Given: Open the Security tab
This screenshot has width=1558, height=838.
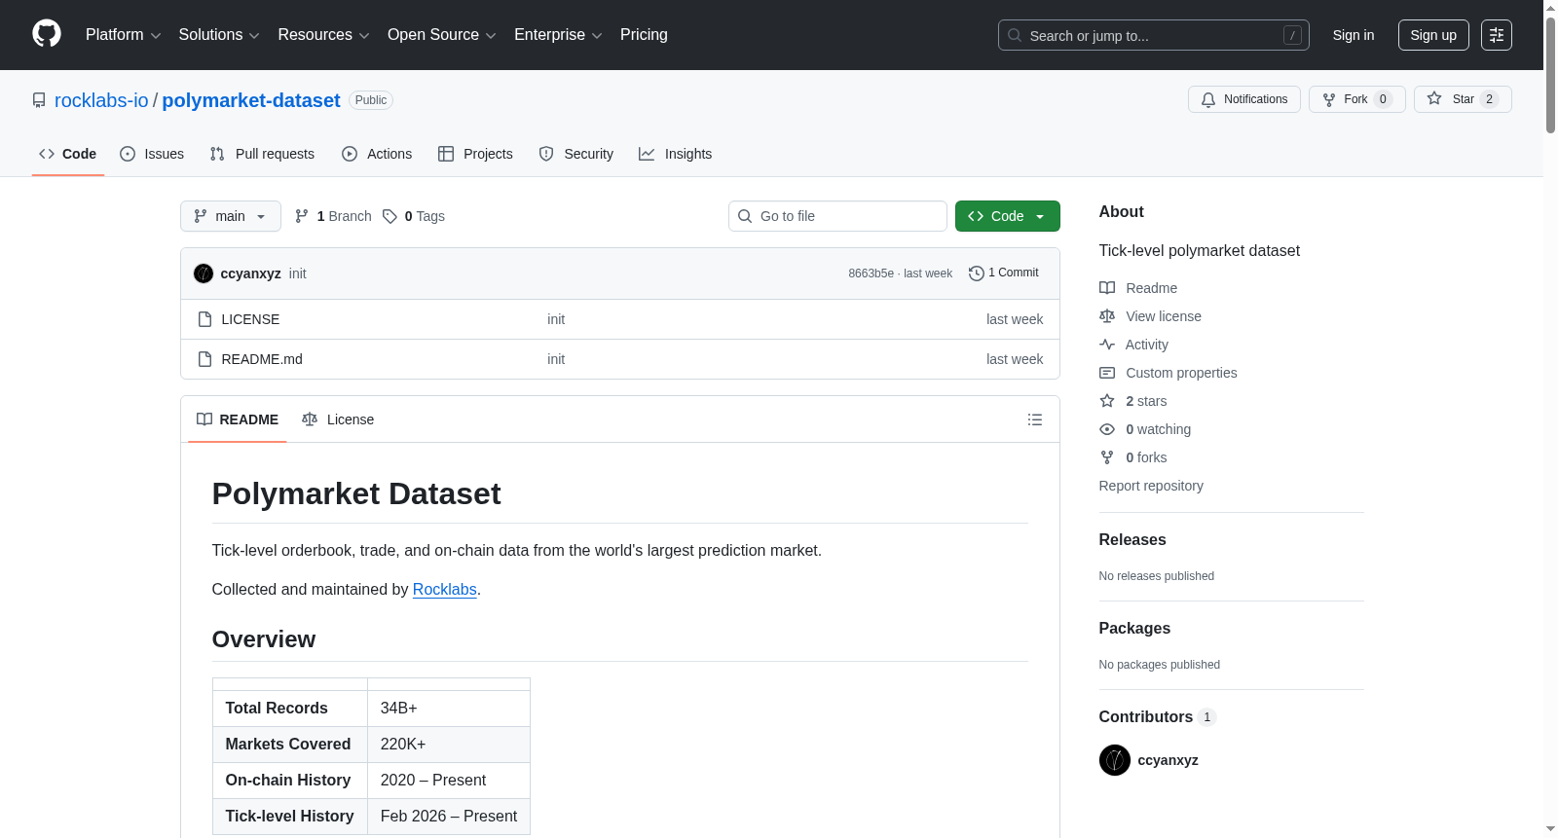Looking at the screenshot, I should click(x=576, y=154).
